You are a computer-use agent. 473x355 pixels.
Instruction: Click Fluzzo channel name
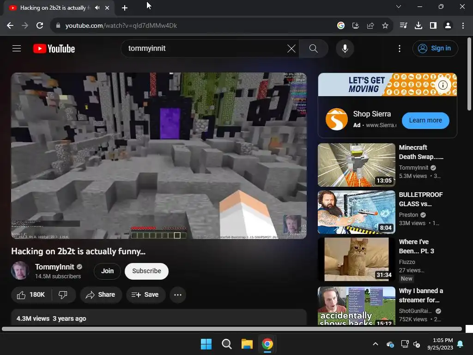click(x=407, y=262)
